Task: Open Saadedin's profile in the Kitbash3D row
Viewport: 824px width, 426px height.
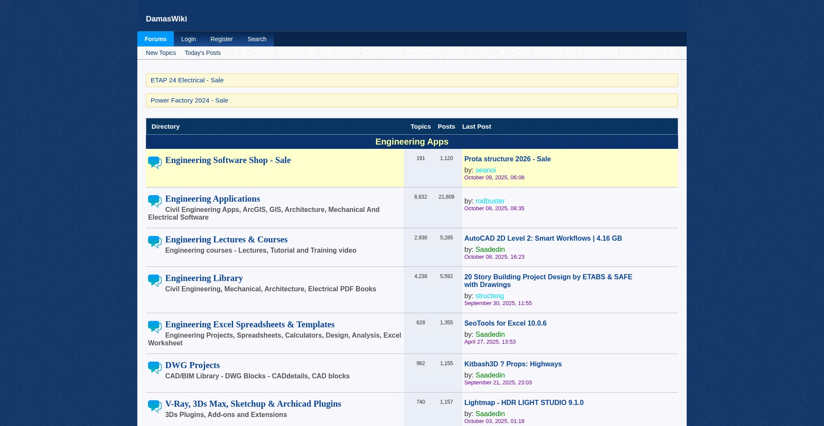Action: 490,375
